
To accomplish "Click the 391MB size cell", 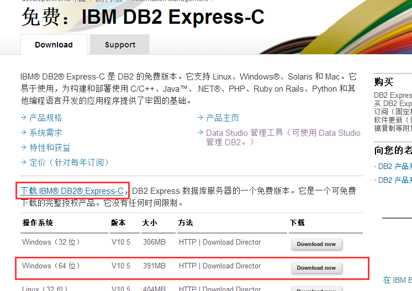I will pyautogui.click(x=154, y=266).
